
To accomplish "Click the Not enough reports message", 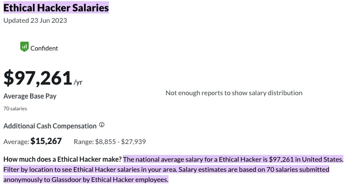I will 234,93.
